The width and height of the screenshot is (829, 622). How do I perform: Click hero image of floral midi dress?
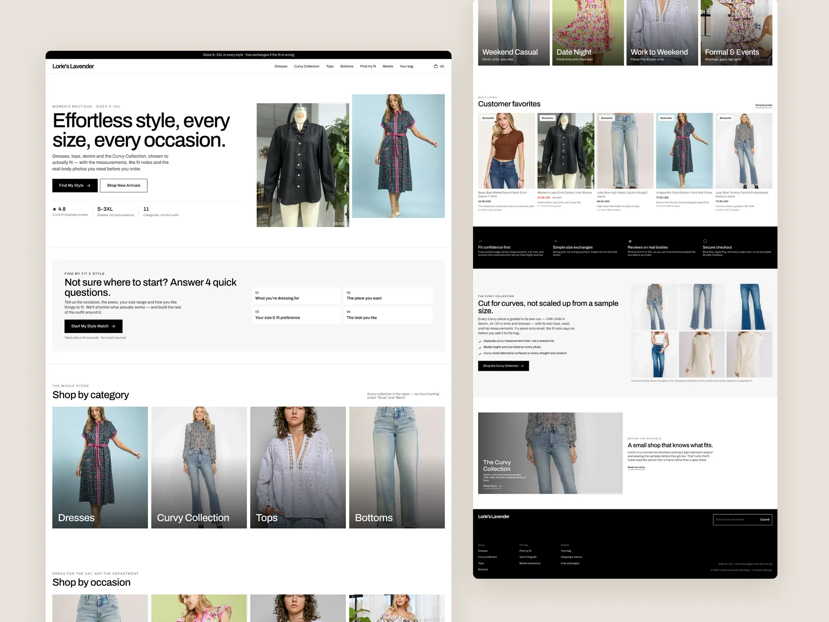(398, 156)
